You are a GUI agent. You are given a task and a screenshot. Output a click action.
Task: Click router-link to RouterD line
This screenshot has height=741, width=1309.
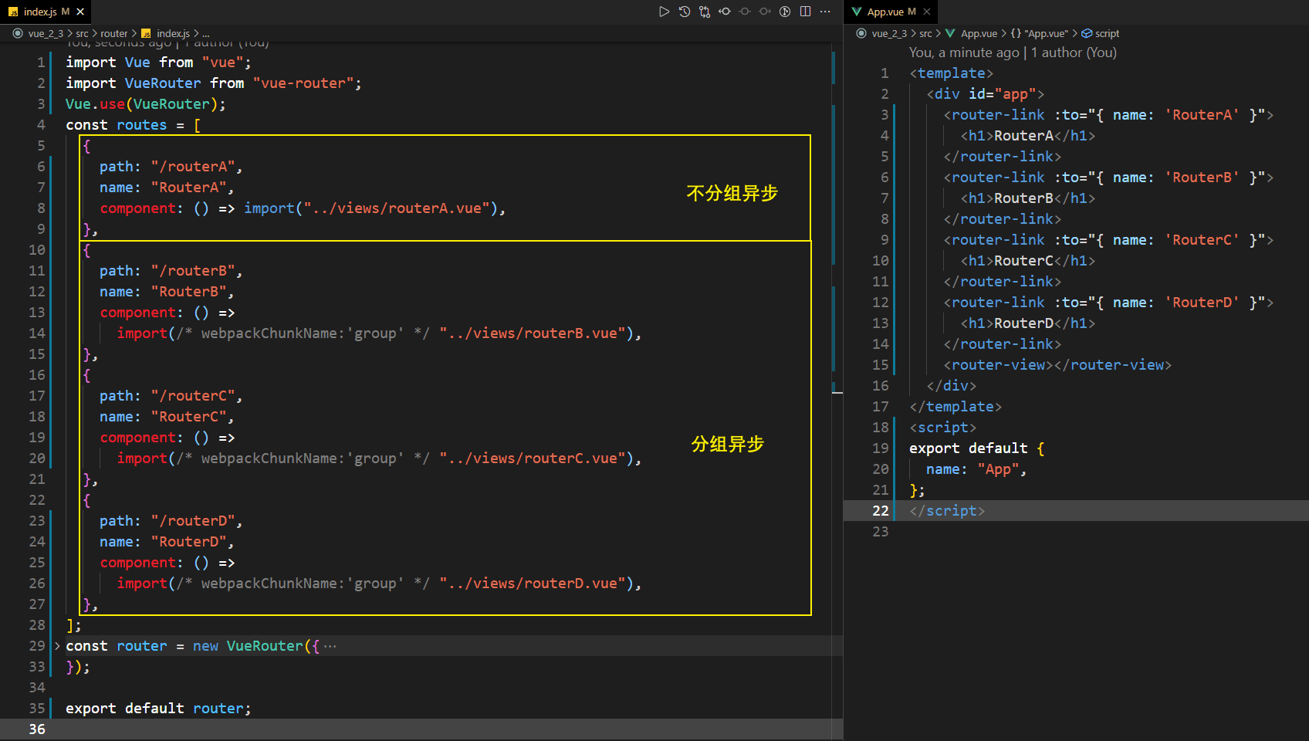click(1108, 302)
